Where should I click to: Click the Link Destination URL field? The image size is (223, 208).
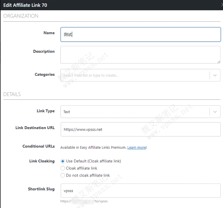click(x=140, y=130)
